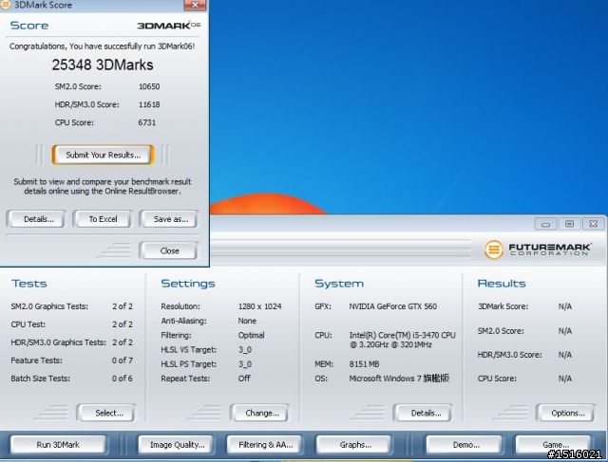This screenshot has height=462, width=608.
Task: Click the 25348 3DMarks score text
Action: coord(103,65)
